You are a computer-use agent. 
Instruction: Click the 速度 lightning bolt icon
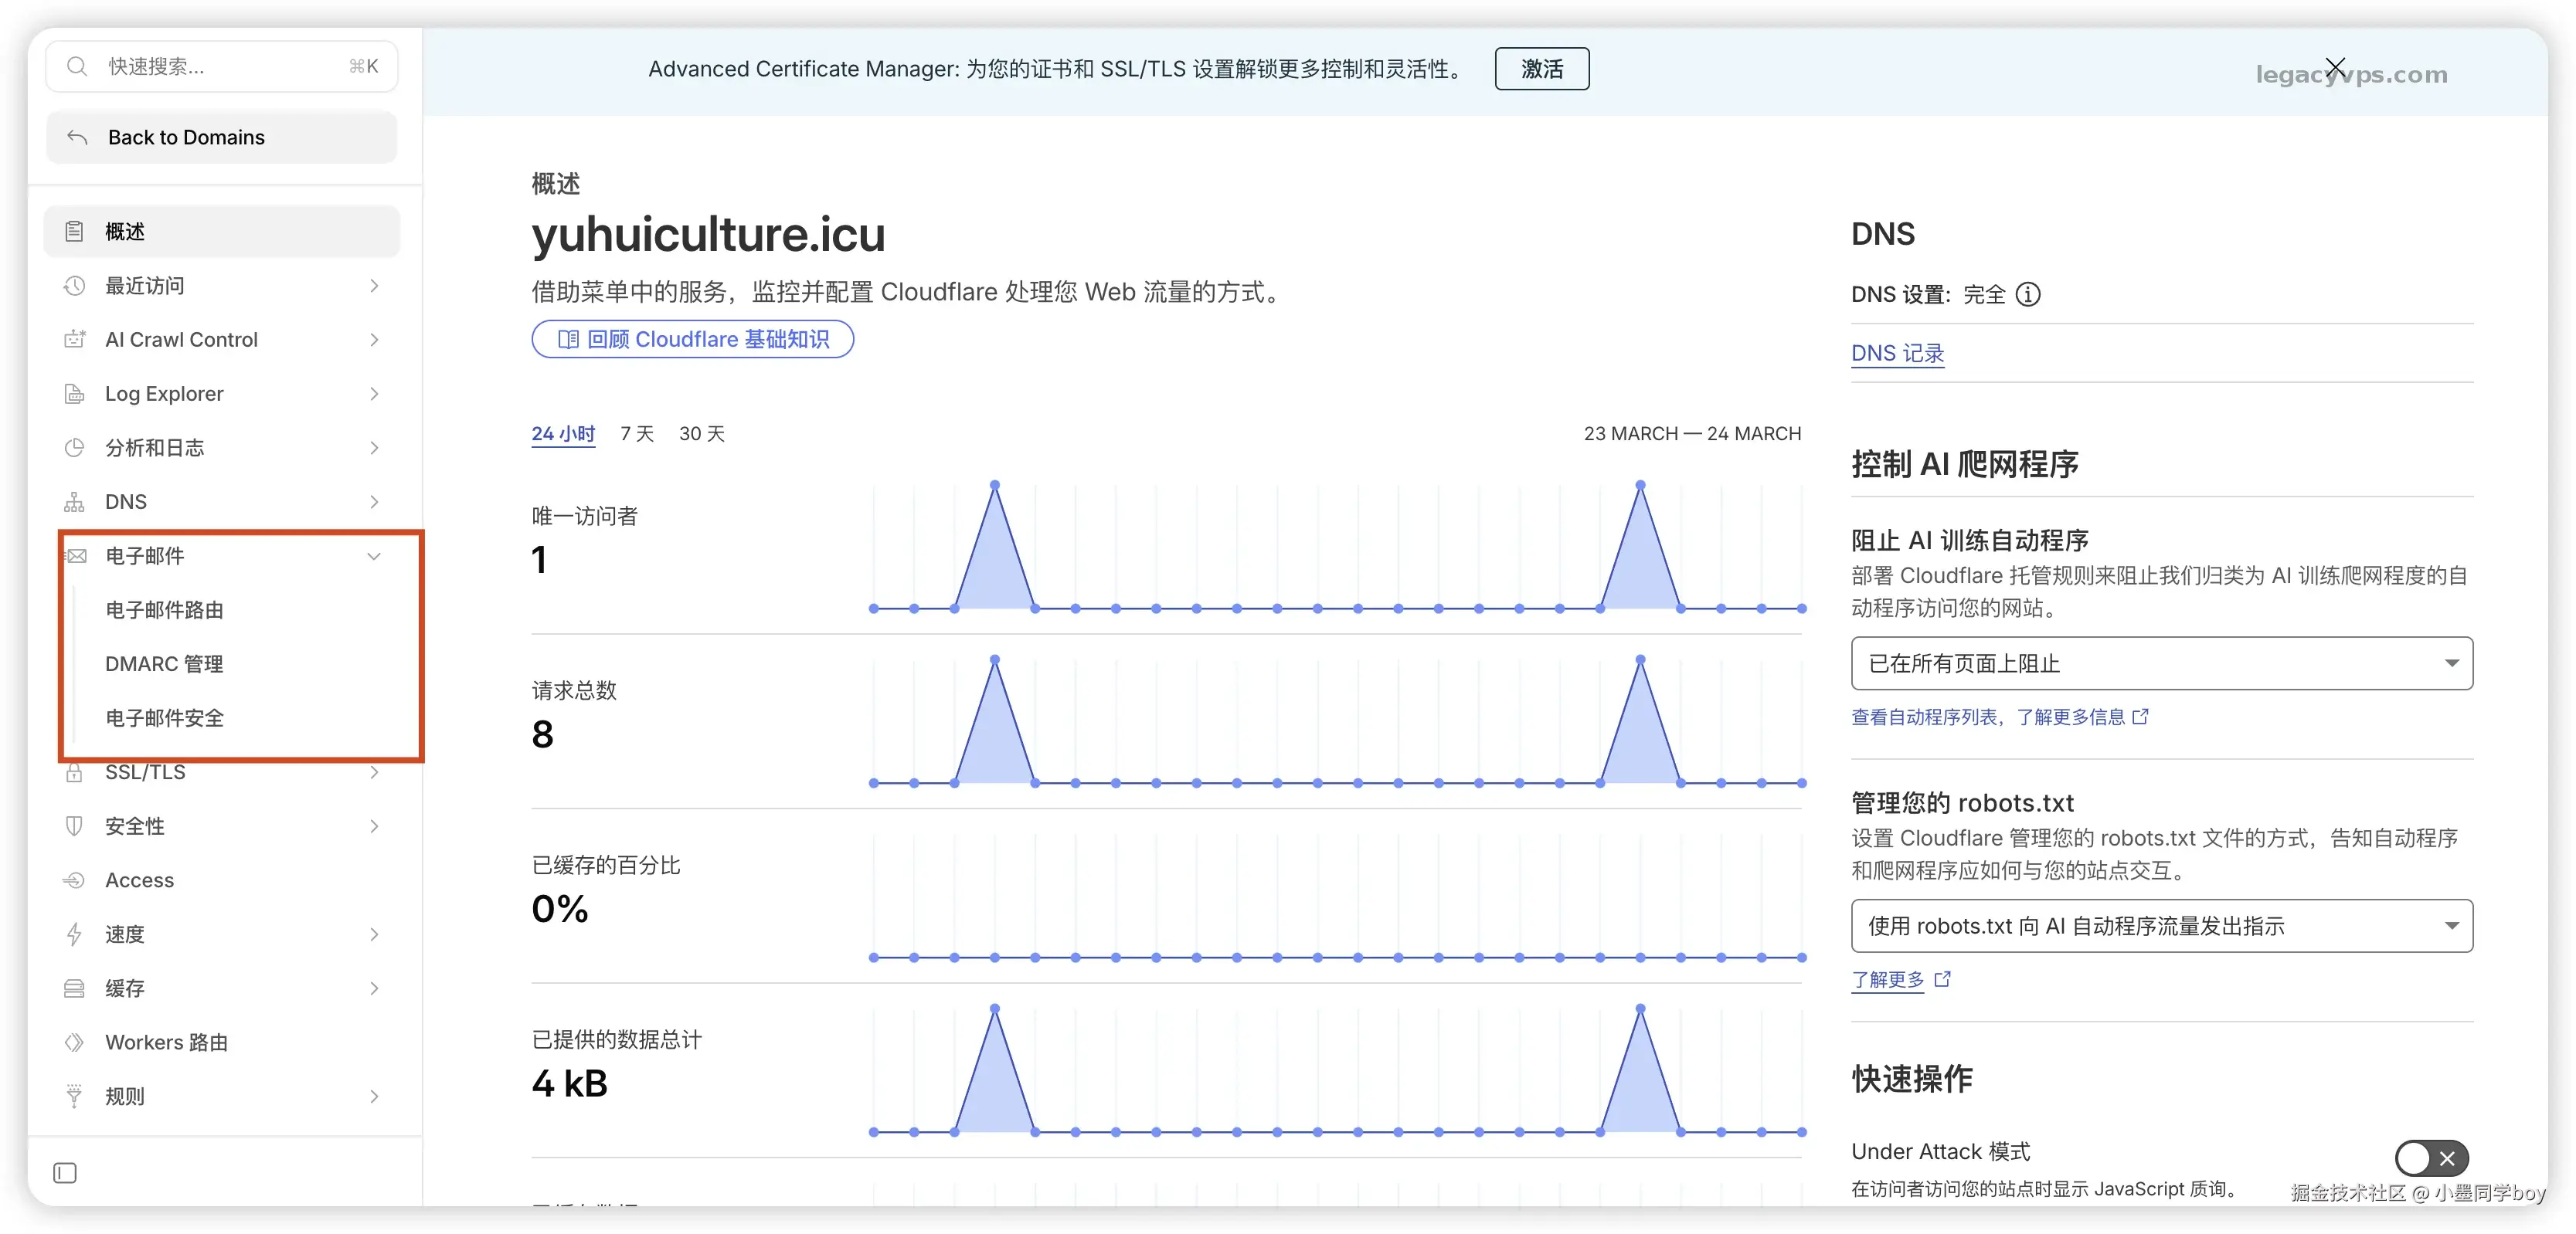point(74,934)
